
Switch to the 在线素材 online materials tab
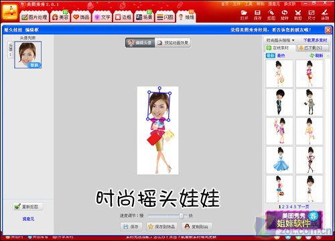(281, 48)
